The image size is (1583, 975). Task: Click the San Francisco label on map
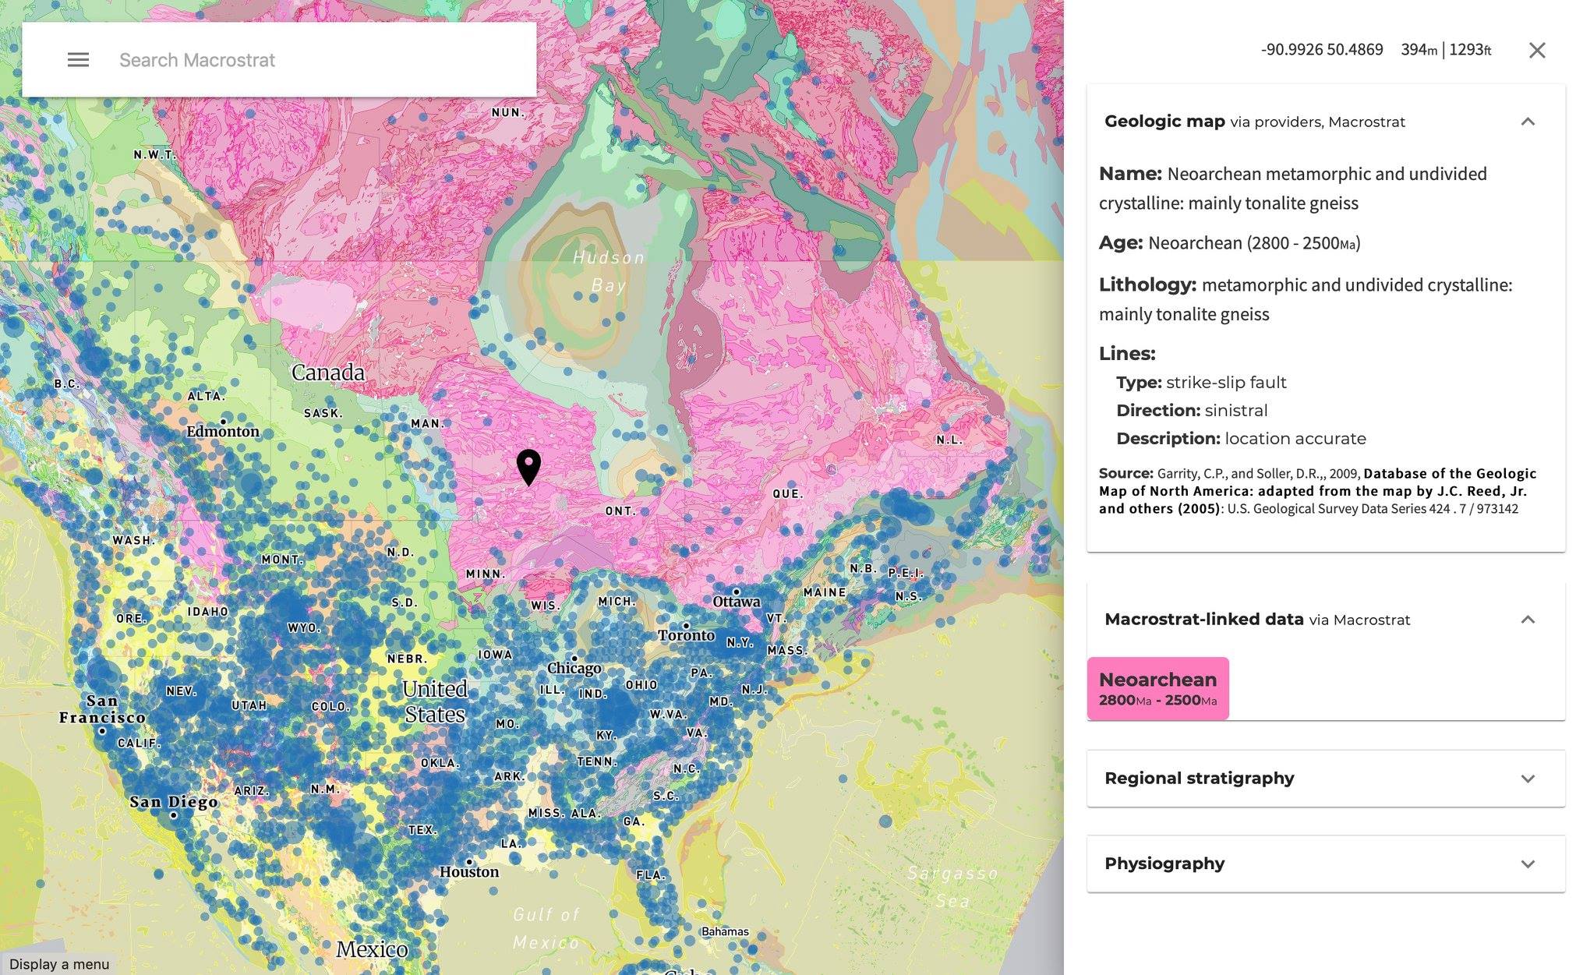click(102, 709)
